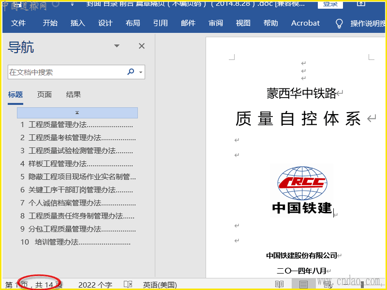Expand the search options dropdown arrow
The height and width of the screenshot is (290, 387).
(141, 72)
